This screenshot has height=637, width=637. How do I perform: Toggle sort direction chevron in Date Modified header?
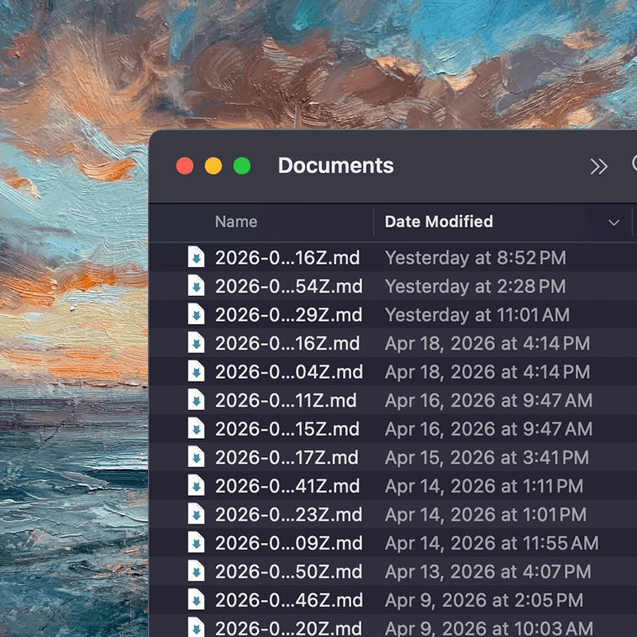click(613, 222)
